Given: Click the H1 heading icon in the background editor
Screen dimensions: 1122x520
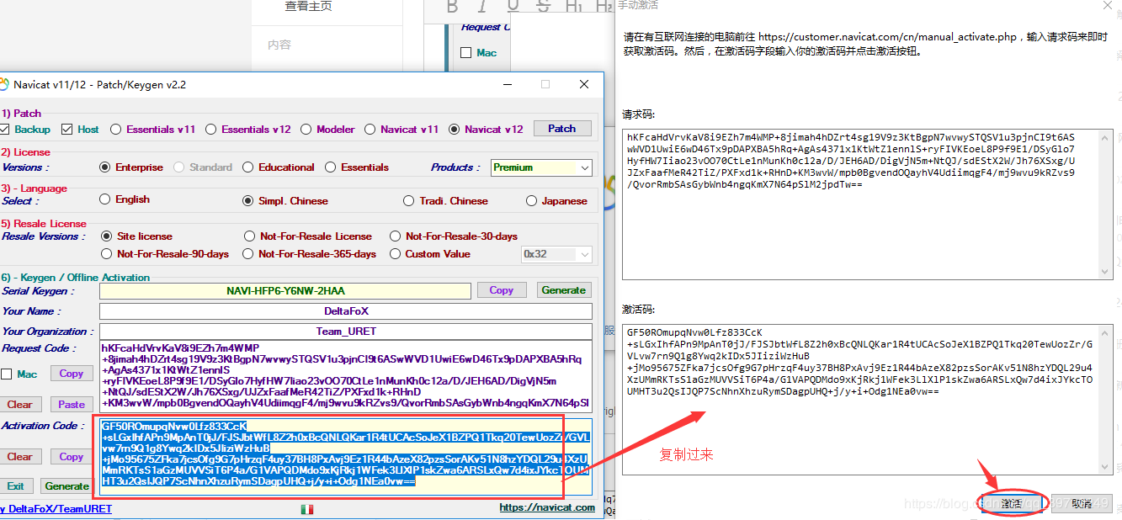Looking at the screenshot, I should [575, 6].
